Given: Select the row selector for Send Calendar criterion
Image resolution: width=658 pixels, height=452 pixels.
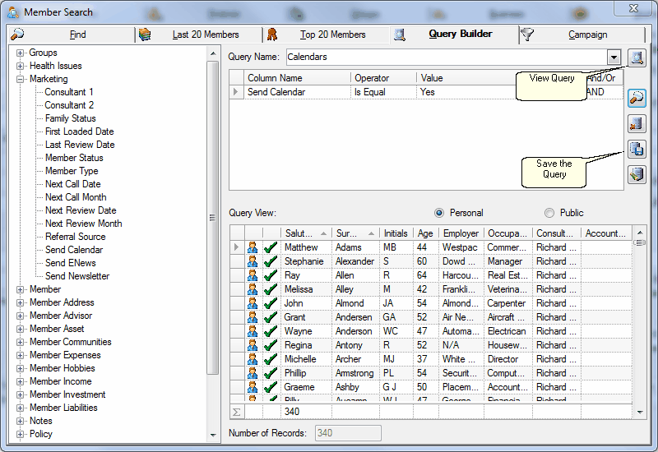Looking at the screenshot, I should point(236,92).
